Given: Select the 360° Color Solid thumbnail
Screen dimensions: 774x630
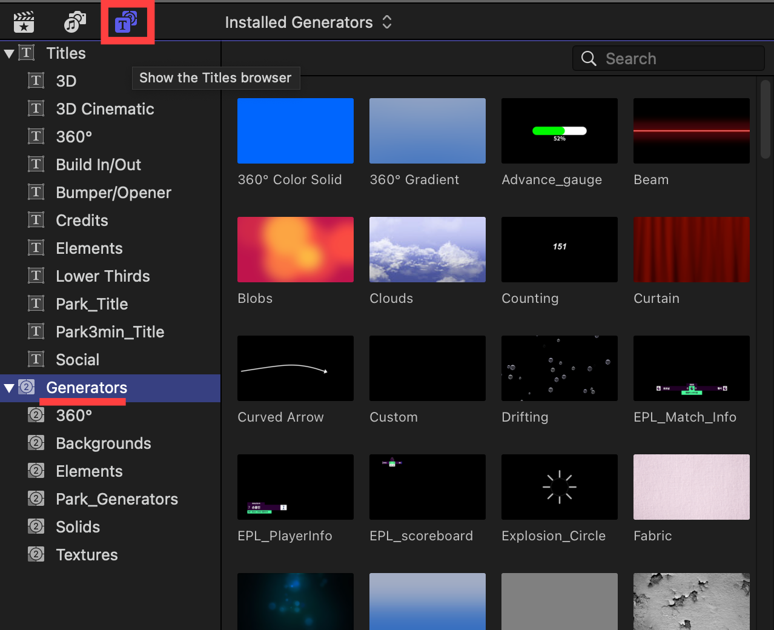Looking at the screenshot, I should [296, 131].
